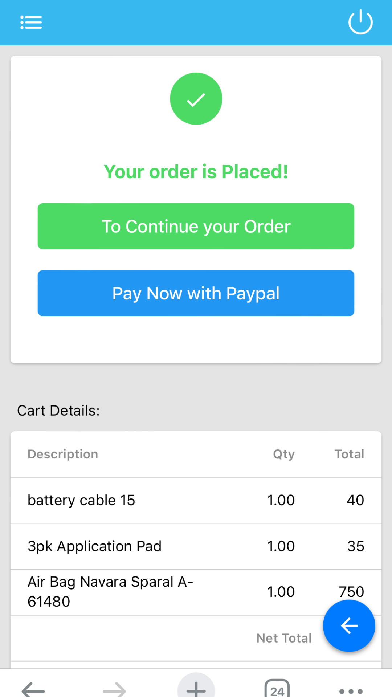
Task: Click the Qty column header
Action: tap(284, 454)
